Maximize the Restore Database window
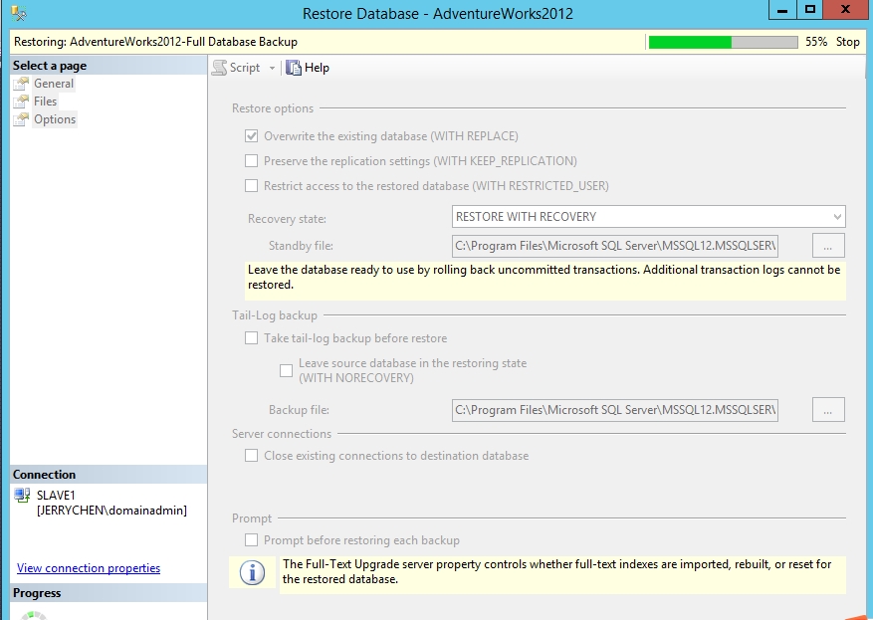873x620 pixels. [x=810, y=10]
